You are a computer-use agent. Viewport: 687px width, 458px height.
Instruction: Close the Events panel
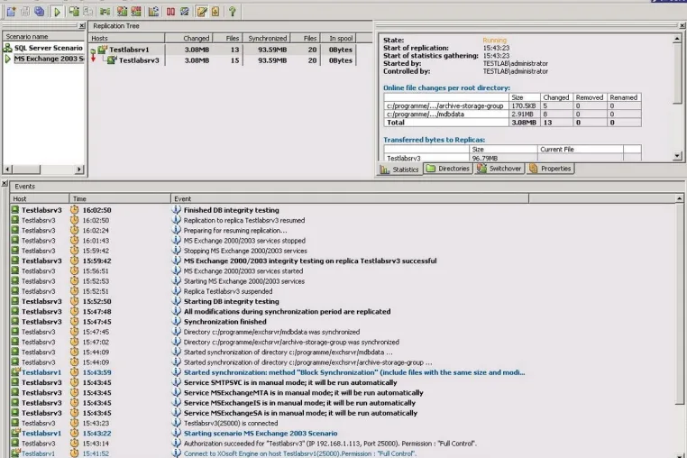pyautogui.click(x=5, y=184)
